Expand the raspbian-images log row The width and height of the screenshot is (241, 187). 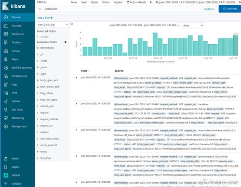pos(76,104)
